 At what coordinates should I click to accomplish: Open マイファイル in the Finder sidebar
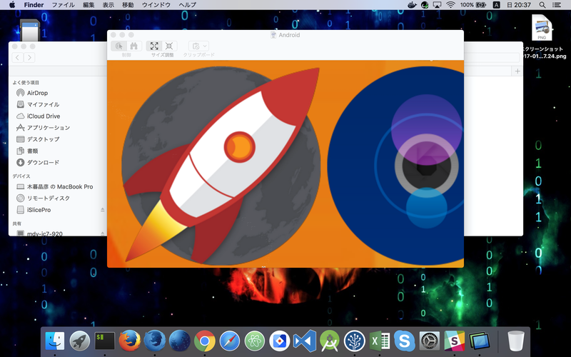click(x=43, y=104)
